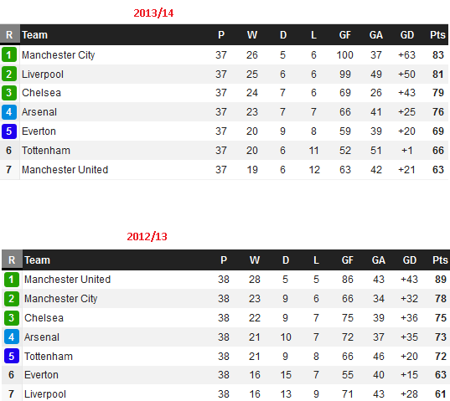Click the green rank 2 badge beside Liverpool

[x=9, y=74]
